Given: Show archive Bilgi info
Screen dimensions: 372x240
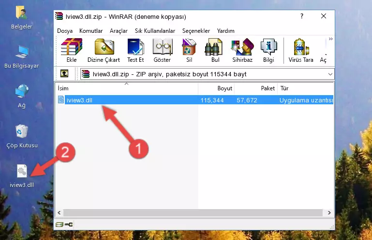Looking at the screenshot, I should [x=268, y=51].
